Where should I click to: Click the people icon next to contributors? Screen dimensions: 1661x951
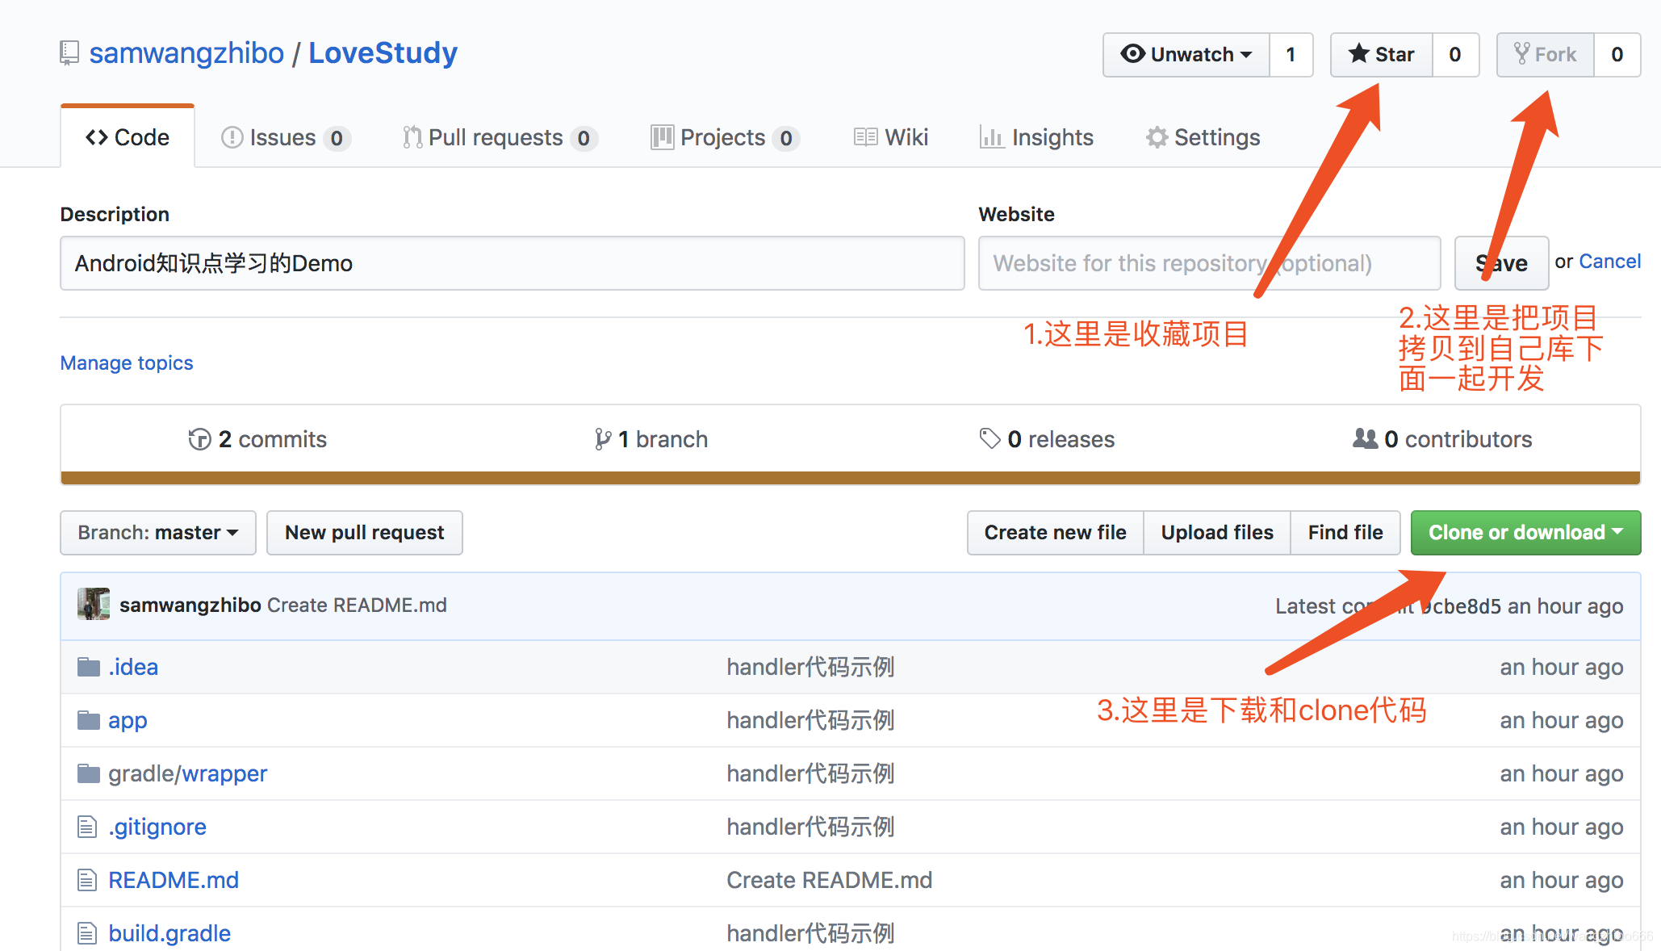(x=1365, y=438)
